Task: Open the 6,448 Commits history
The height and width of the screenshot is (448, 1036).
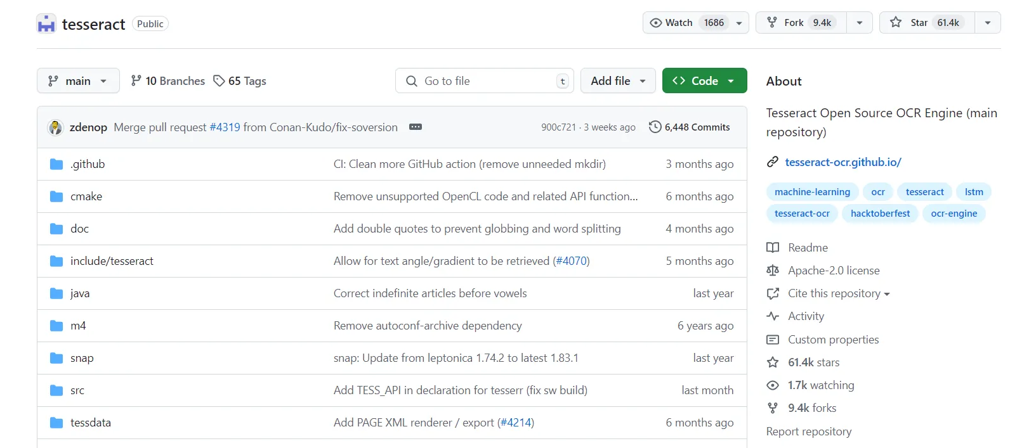Action: (x=690, y=127)
